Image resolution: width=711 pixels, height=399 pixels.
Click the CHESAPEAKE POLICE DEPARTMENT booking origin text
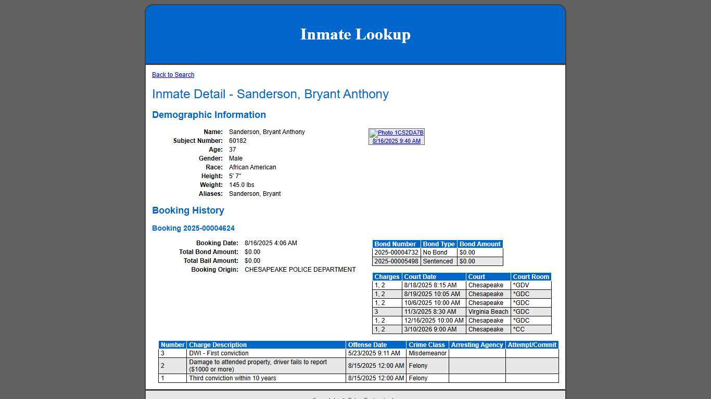[x=300, y=270]
